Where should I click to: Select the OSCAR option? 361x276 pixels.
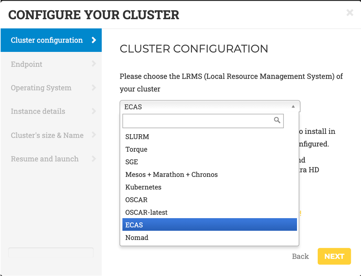136,200
